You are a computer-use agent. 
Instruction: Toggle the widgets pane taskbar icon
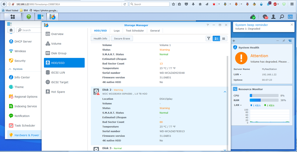pyautogui.click(x=290, y=17)
